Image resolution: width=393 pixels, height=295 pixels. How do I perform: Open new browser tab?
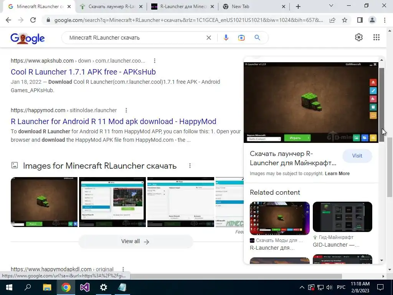coord(298,7)
